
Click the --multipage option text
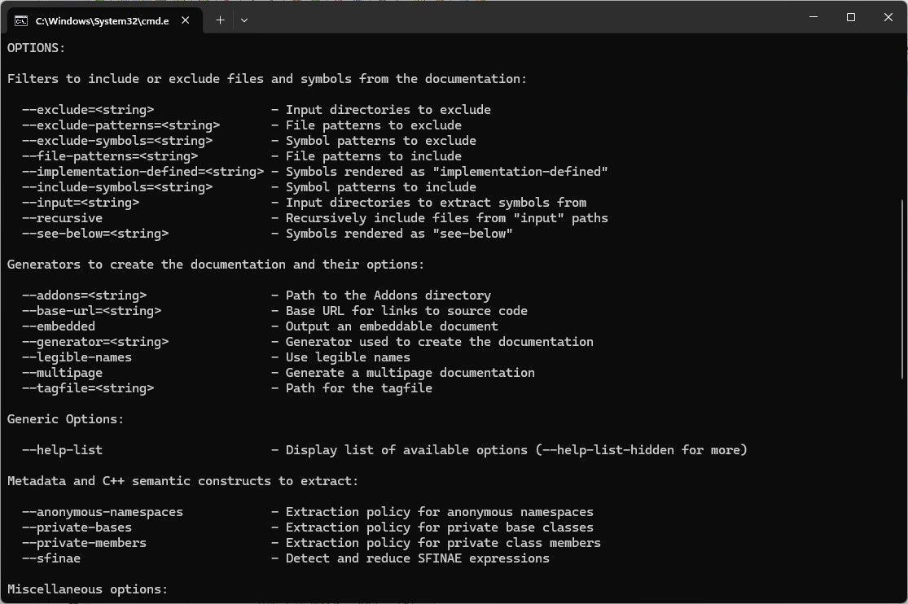click(62, 373)
